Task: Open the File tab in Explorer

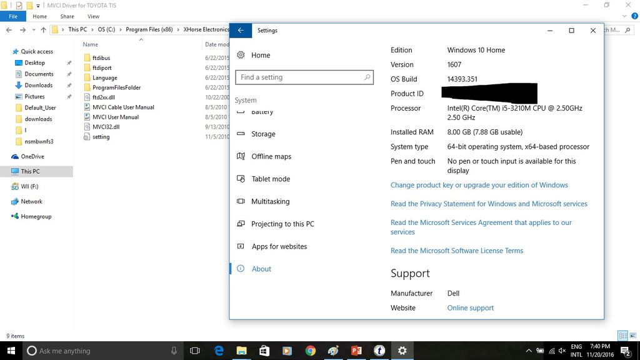Action: 12,16
